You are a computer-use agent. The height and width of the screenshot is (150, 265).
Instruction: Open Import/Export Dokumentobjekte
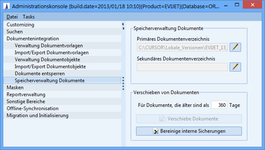click(x=62, y=67)
